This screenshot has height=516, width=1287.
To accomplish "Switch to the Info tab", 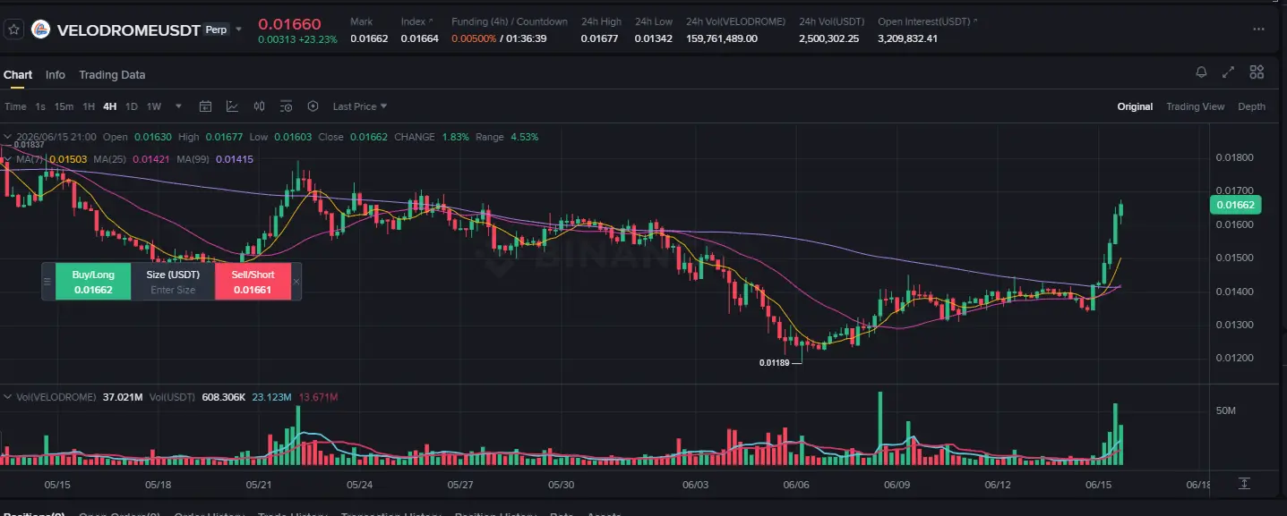I will coord(56,75).
